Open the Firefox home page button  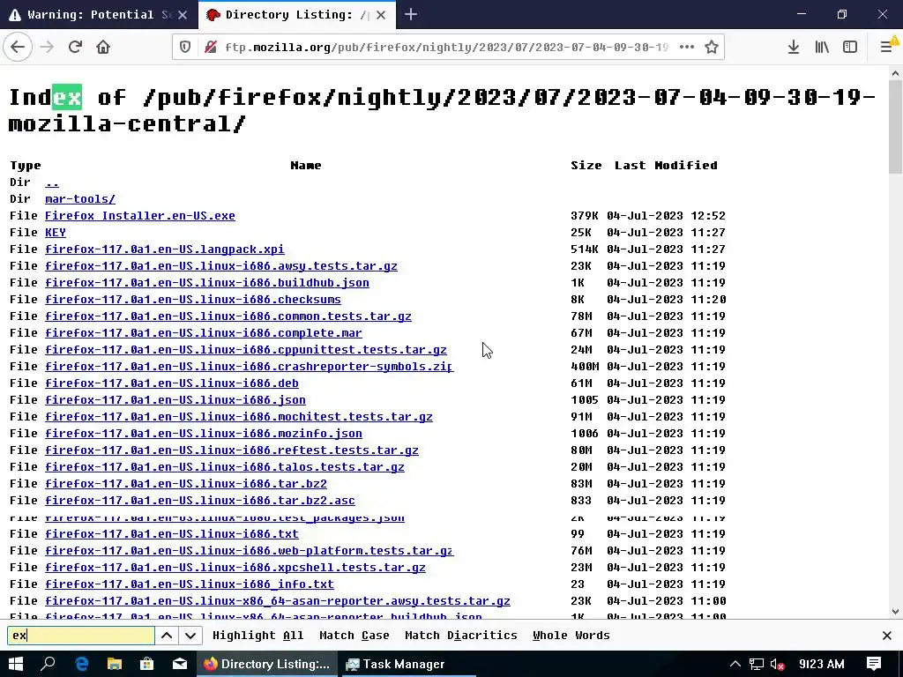click(x=103, y=47)
